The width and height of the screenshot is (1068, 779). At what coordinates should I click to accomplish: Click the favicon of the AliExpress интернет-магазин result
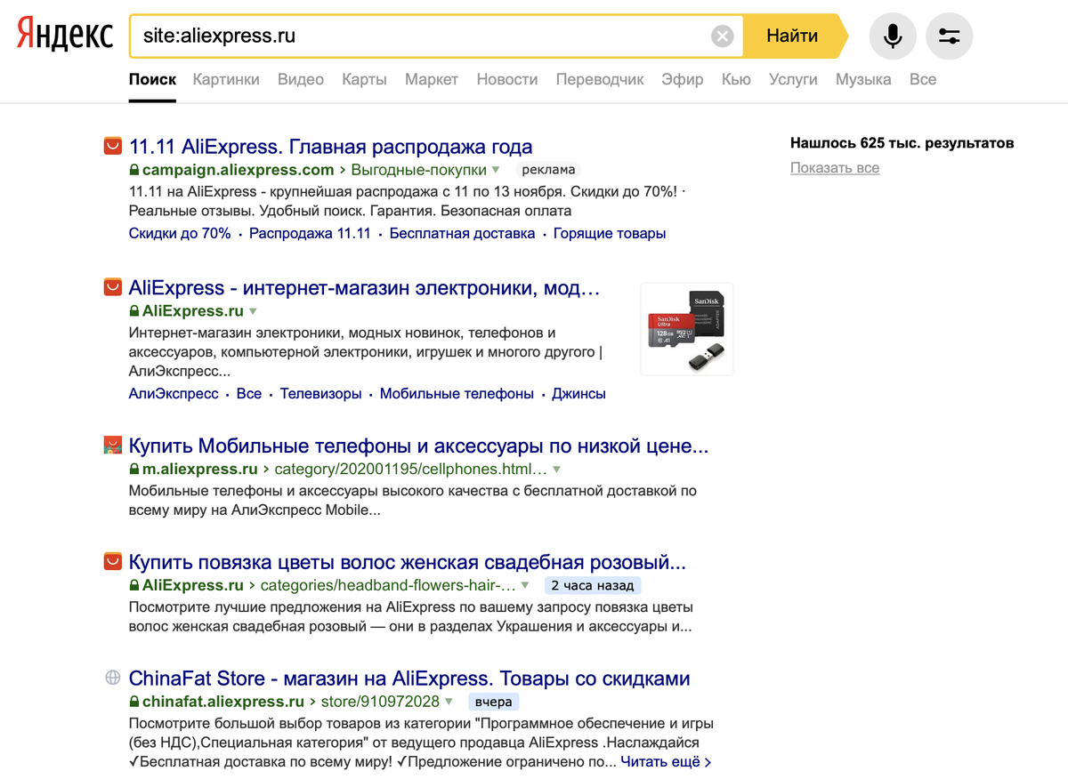click(x=113, y=287)
